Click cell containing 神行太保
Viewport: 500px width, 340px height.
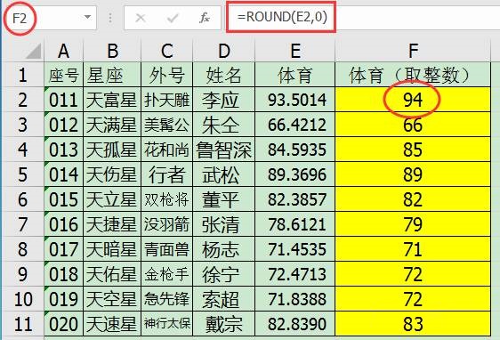(166, 324)
